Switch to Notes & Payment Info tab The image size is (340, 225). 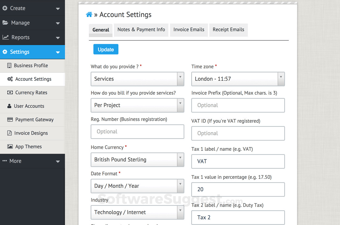click(141, 30)
